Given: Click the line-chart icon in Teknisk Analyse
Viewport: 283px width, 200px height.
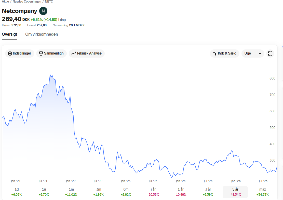Looking at the screenshot, I should [73, 54].
